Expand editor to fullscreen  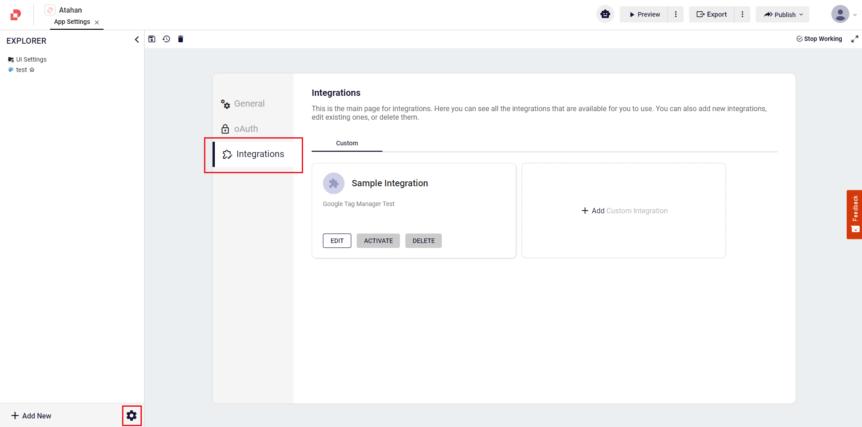[854, 39]
